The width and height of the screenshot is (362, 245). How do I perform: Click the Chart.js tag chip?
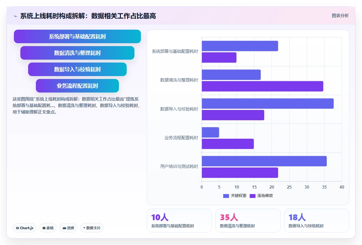click(x=25, y=228)
